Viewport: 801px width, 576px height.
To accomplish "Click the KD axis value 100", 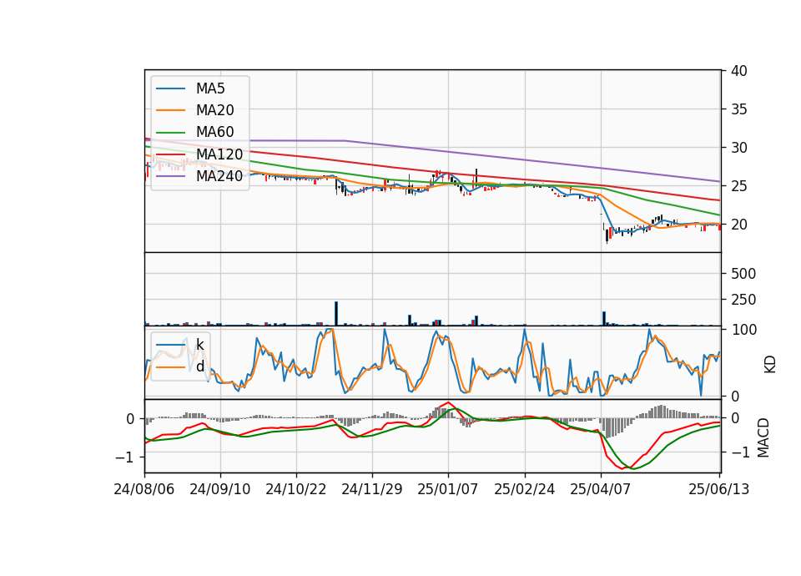I will point(743,331).
